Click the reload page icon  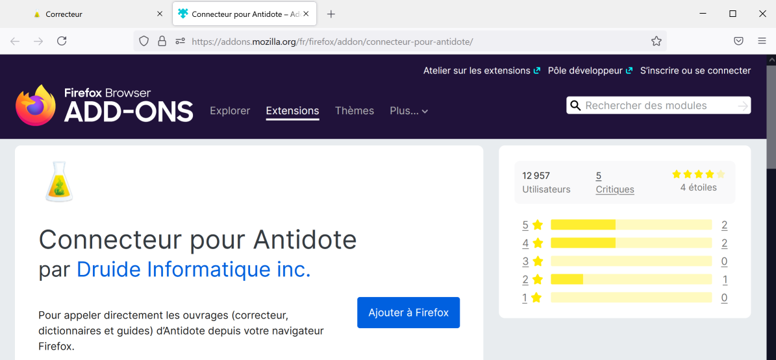[x=62, y=41]
